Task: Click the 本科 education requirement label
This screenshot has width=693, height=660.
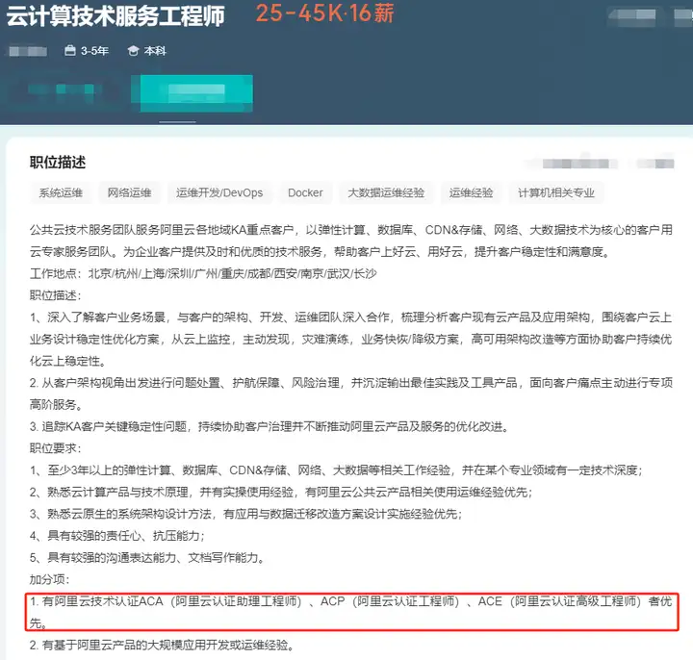Action: 155,51
